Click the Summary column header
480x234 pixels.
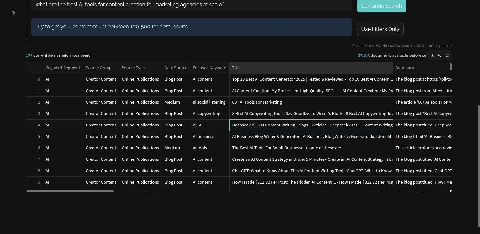click(x=422, y=68)
